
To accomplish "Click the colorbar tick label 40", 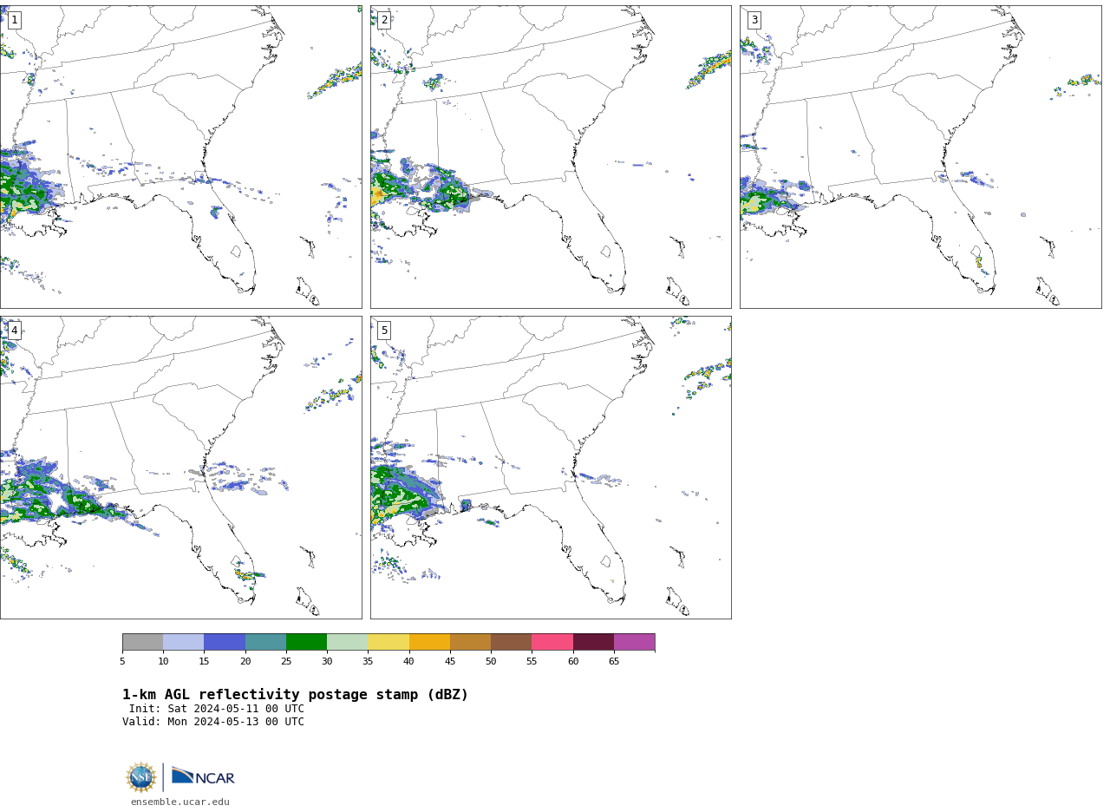I will (409, 662).
